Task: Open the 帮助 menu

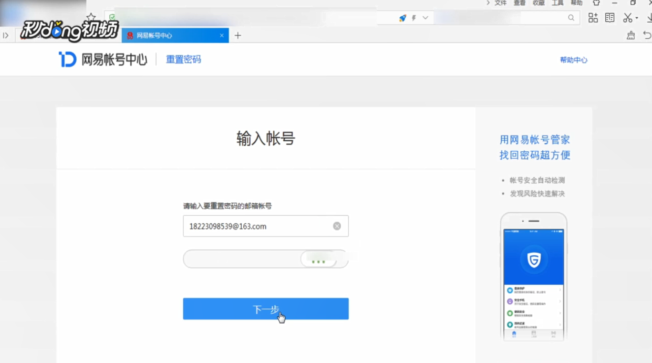Action: (576, 3)
